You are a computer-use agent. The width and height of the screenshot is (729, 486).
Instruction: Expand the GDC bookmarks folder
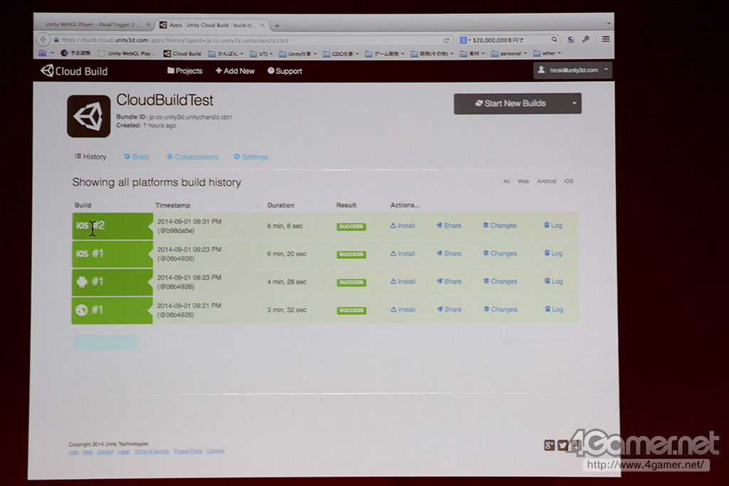tap(341, 54)
